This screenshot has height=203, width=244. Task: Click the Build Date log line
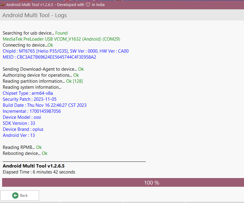44,105
